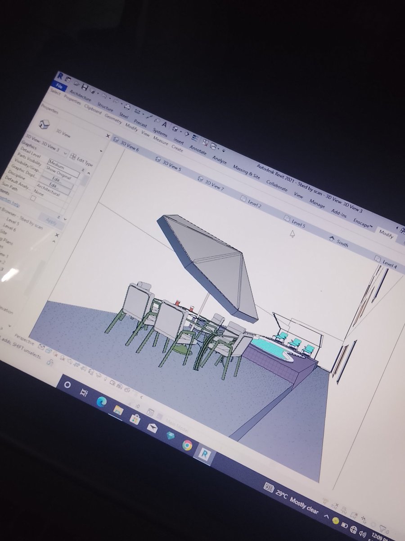Switch to the 3D View 5 view tab
The image size is (405, 541).
click(169, 165)
